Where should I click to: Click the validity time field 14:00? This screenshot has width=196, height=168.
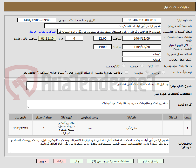click(103, 47)
